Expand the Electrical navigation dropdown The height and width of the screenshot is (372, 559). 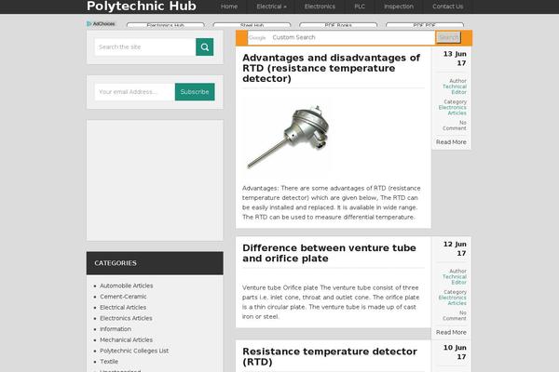(x=271, y=7)
